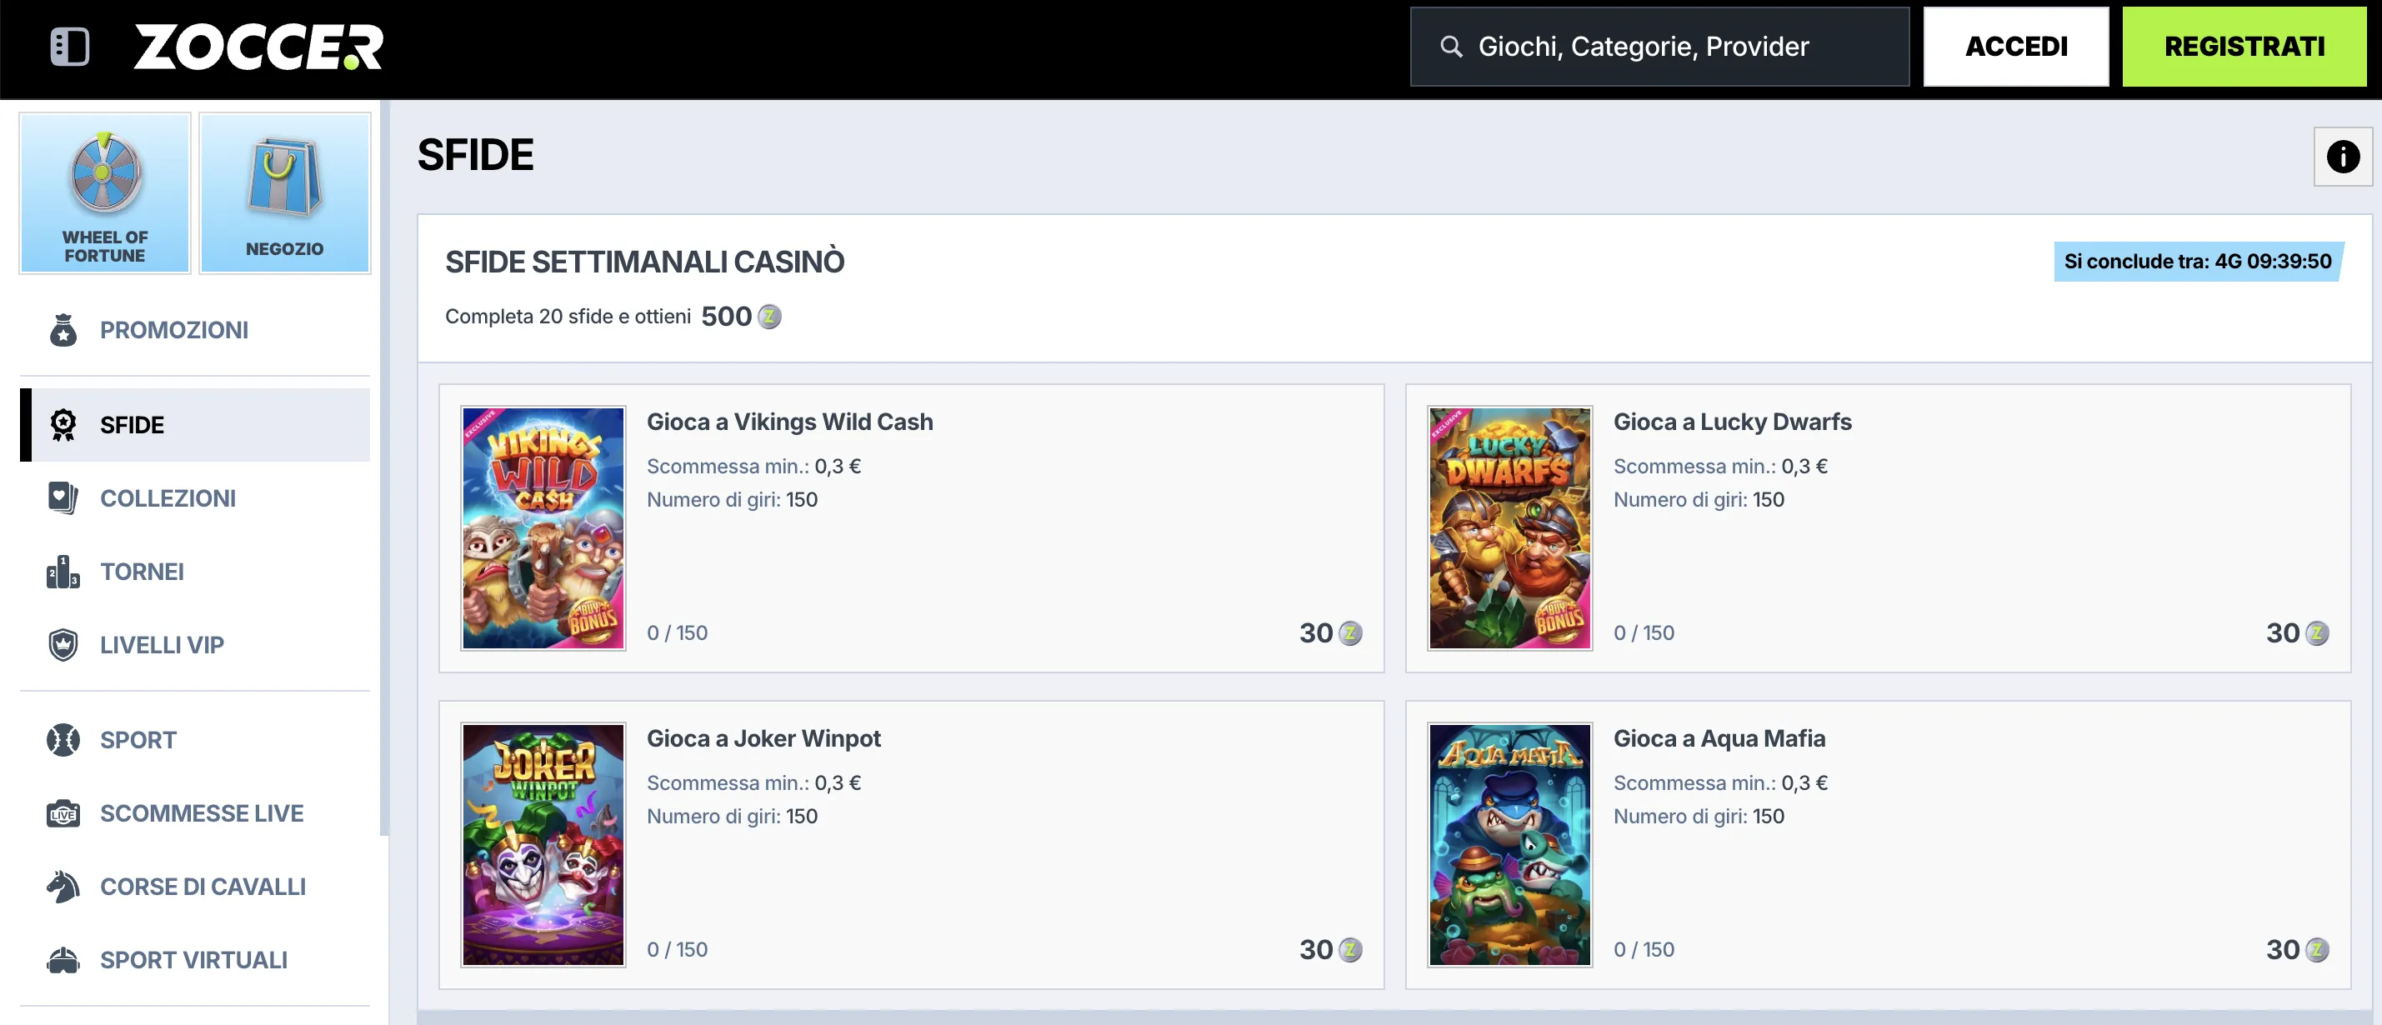Open the Promozioni menu item

[195, 330]
